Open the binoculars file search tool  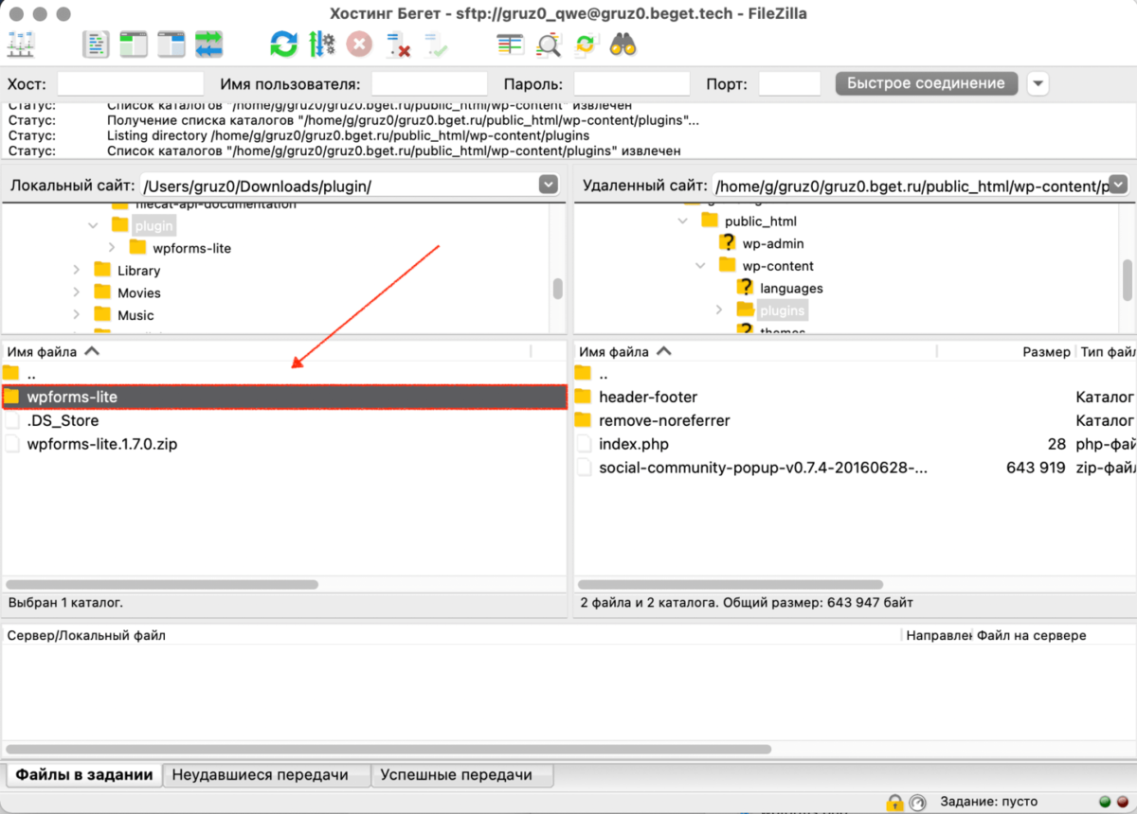click(623, 44)
